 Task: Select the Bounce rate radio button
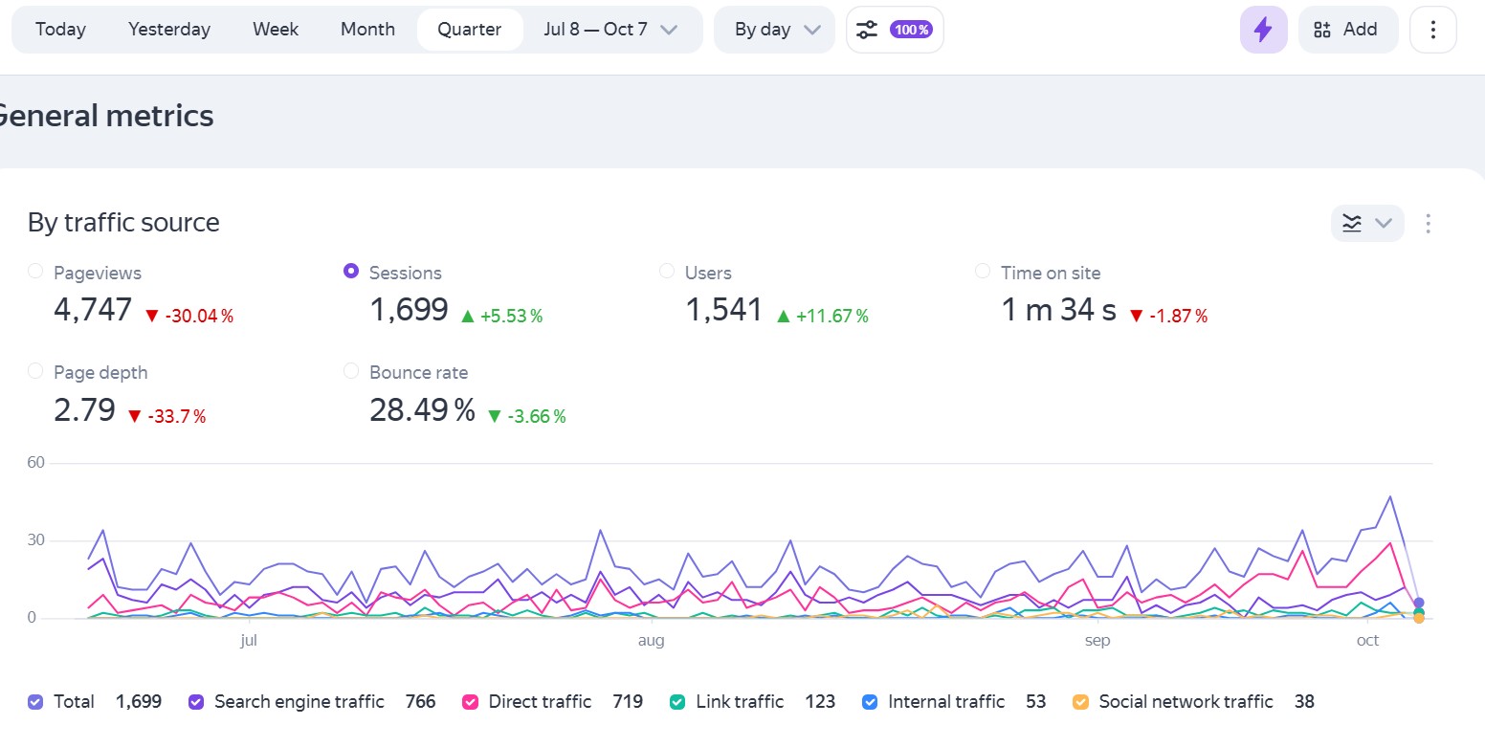tap(351, 371)
